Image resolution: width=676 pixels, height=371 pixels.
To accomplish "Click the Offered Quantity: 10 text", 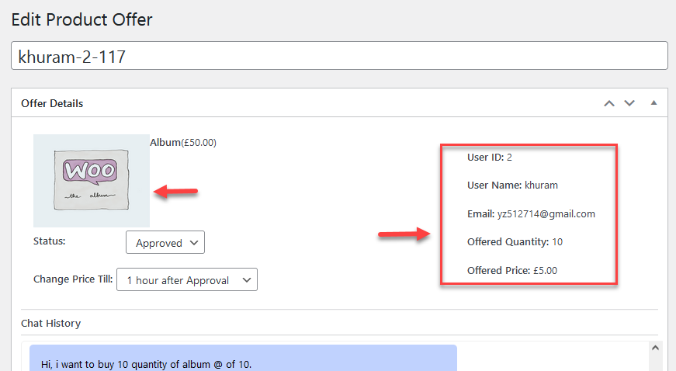I will coord(515,241).
